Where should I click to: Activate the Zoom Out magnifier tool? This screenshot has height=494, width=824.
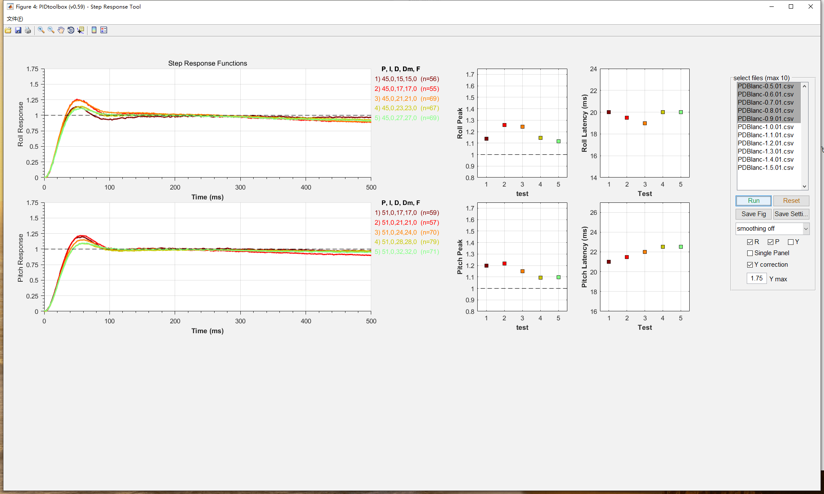click(x=51, y=30)
